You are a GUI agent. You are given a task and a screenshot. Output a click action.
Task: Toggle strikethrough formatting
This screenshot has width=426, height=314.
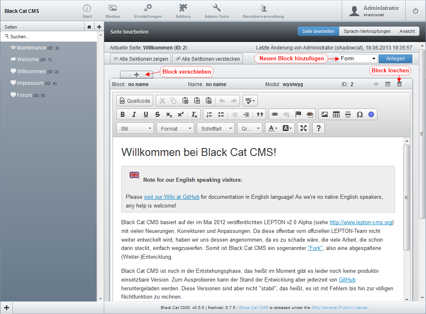tap(158, 114)
